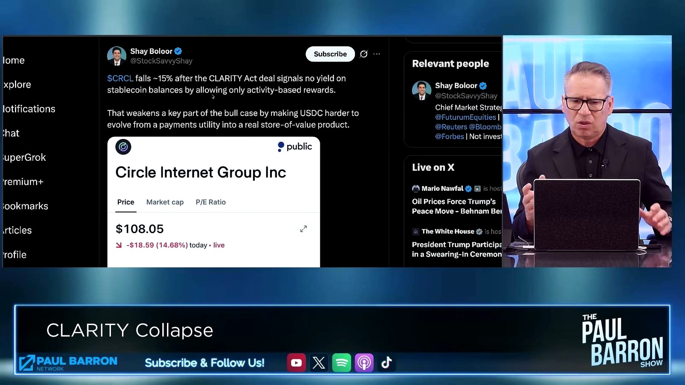Viewport: 685px width, 385px height.
Task: Follow the @Reuters mention link
Action: (451, 127)
